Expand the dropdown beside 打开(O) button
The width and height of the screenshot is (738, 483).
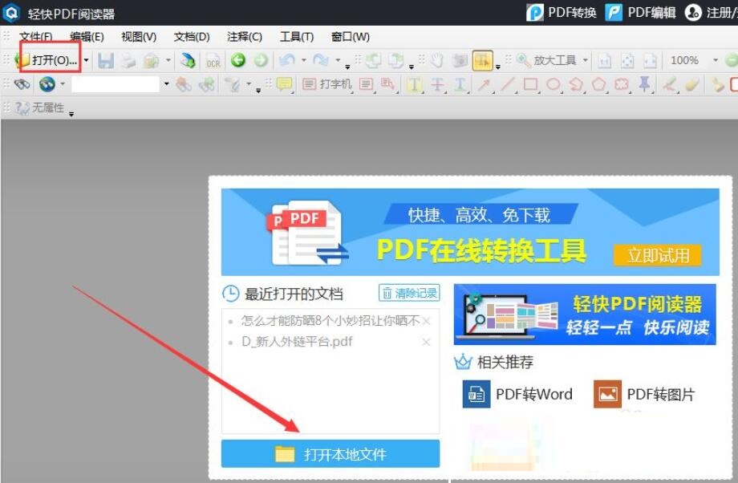[x=85, y=60]
